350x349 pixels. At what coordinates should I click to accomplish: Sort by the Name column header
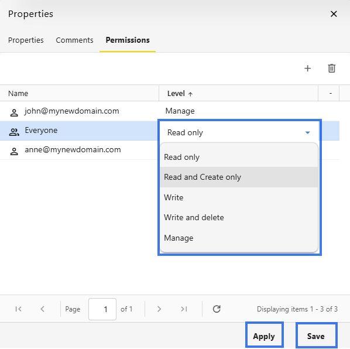coord(79,93)
